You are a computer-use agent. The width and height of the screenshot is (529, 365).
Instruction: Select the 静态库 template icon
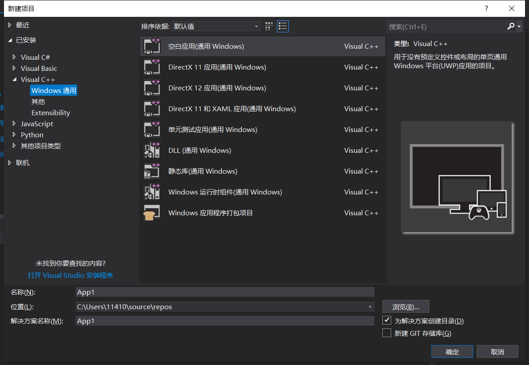(152, 171)
